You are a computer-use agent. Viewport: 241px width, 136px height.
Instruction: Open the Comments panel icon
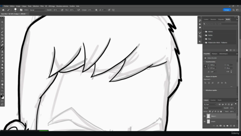pos(200,28)
